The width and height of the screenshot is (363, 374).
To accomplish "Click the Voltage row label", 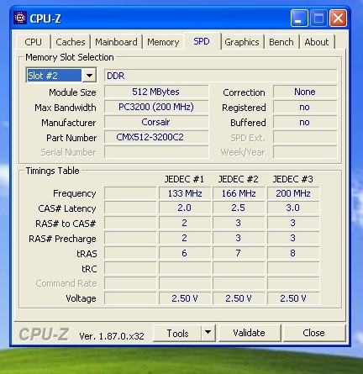I will point(81,298).
